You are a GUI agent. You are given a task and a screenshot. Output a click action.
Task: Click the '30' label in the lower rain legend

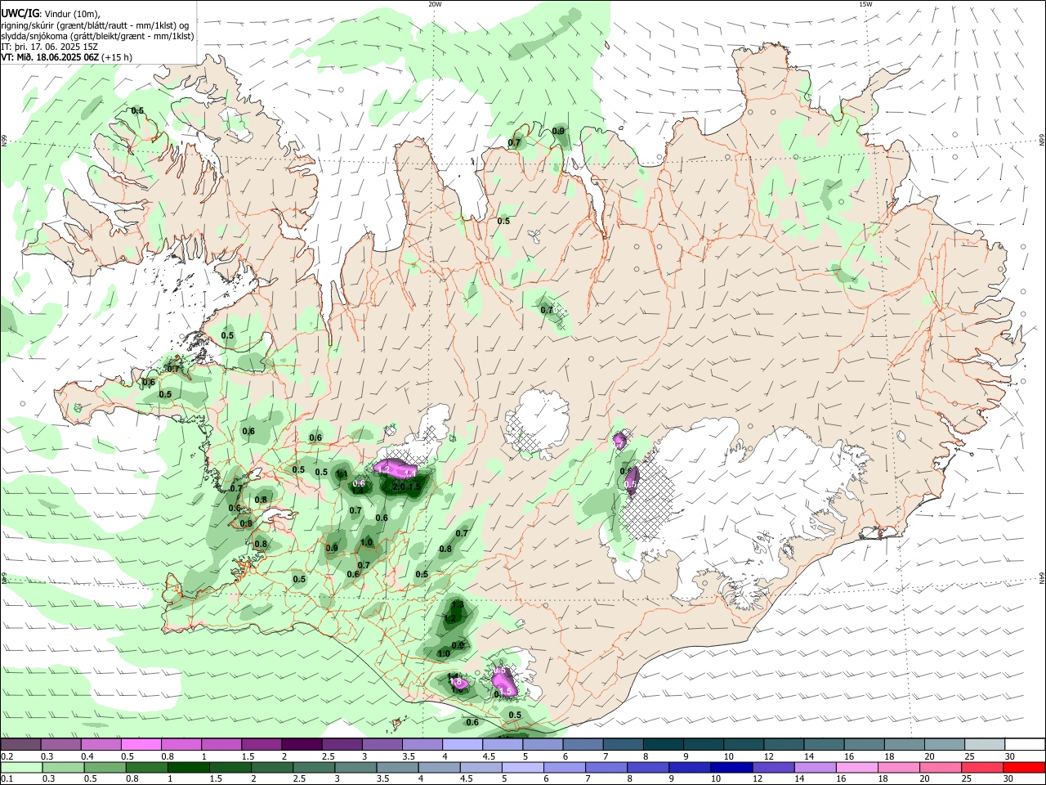tap(1009, 779)
